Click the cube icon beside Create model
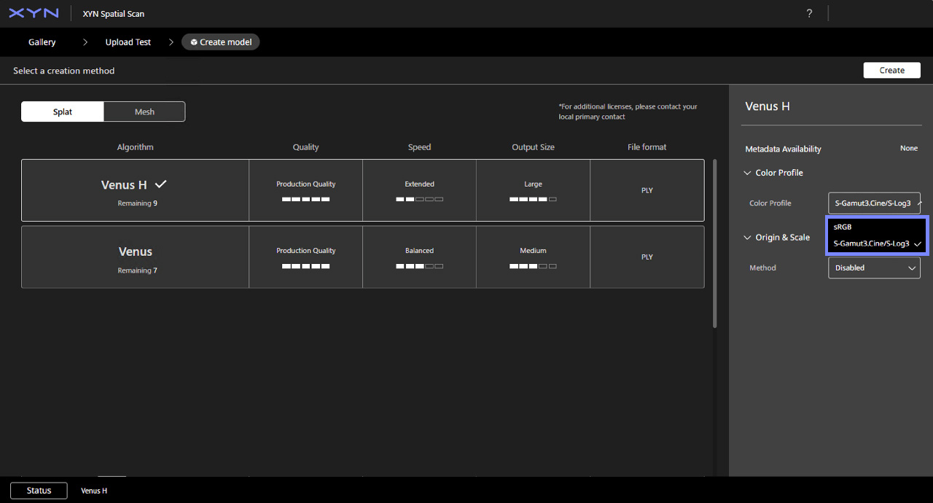This screenshot has width=933, height=503. (x=194, y=42)
